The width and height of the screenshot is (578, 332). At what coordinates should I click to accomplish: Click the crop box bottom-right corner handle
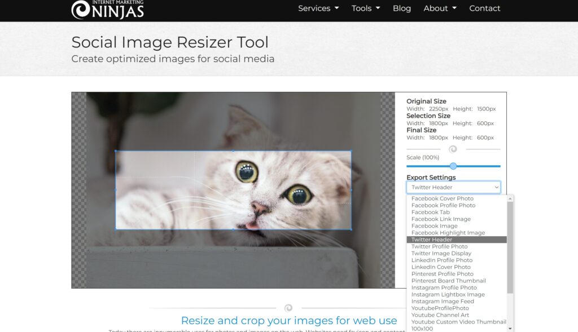click(x=351, y=229)
